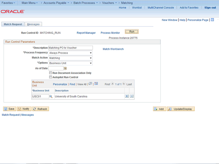Click the Notify button
Viewport: 219px width, 164px height.
24,109
